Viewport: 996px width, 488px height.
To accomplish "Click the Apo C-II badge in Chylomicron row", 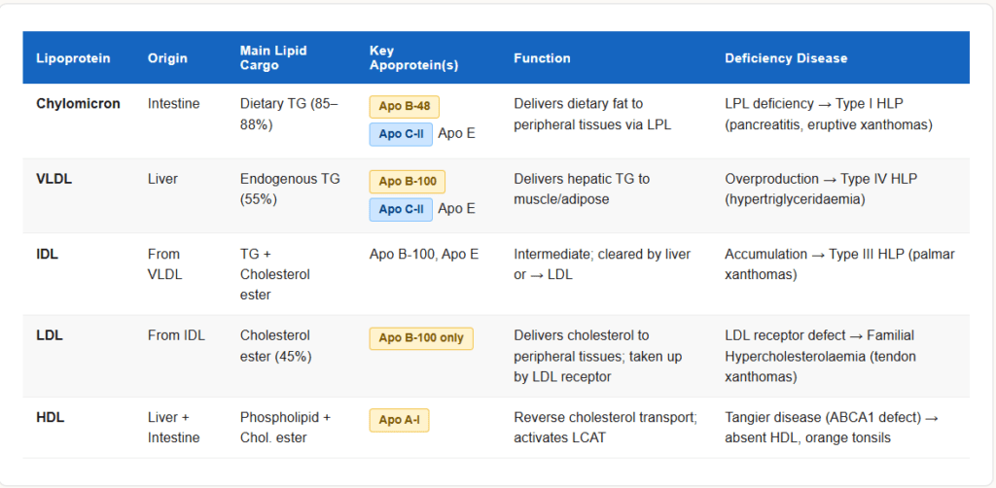I will tap(401, 134).
